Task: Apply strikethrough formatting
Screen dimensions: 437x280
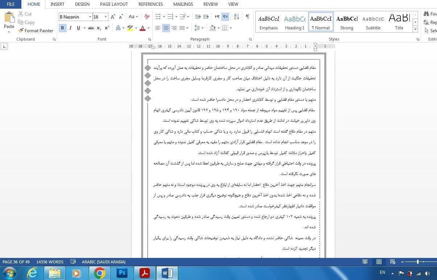Action: pos(91,28)
